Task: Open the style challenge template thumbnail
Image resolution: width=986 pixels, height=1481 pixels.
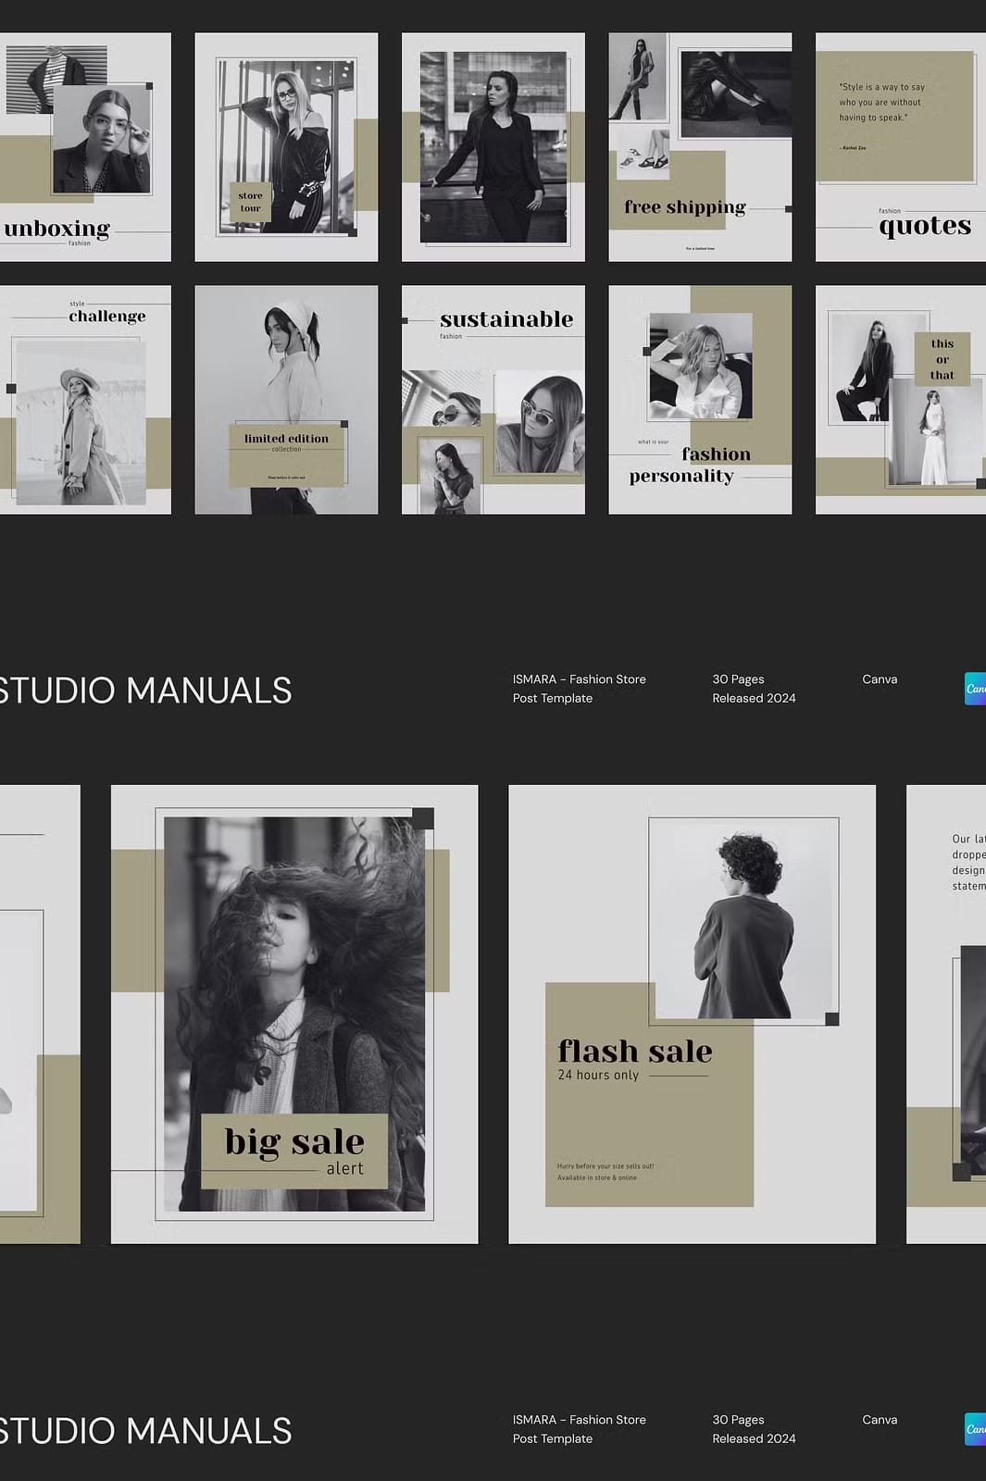Action: (85, 400)
